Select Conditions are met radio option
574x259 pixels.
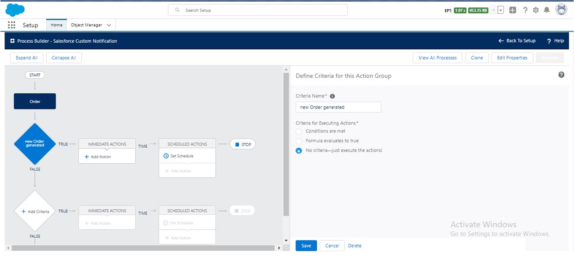(299, 131)
